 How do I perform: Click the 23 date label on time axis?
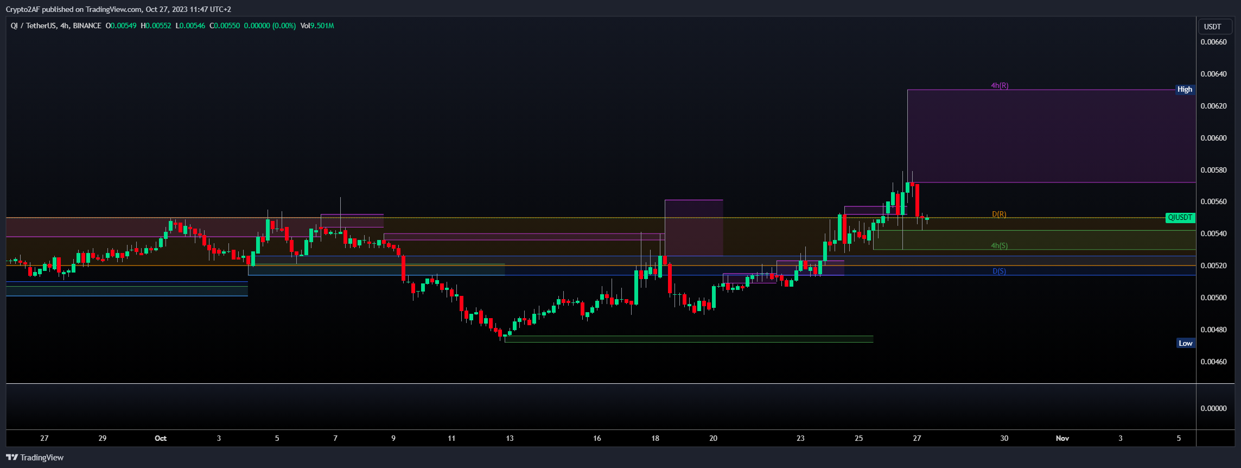pyautogui.click(x=800, y=438)
